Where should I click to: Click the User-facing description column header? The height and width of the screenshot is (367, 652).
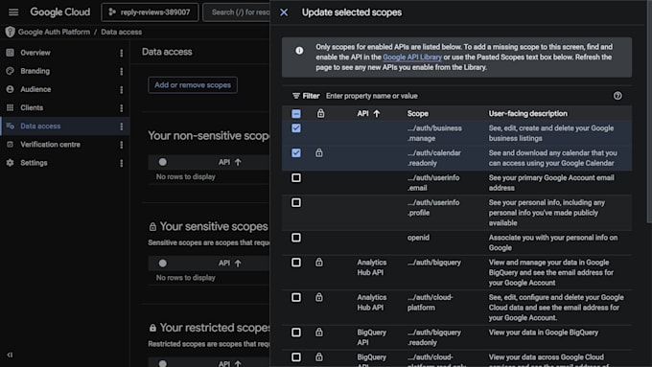coord(527,113)
